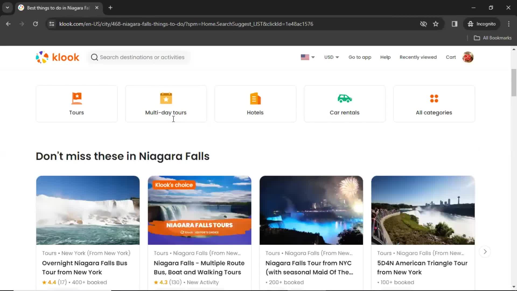Click 5D4N American Triangle Tour title

coord(422,268)
